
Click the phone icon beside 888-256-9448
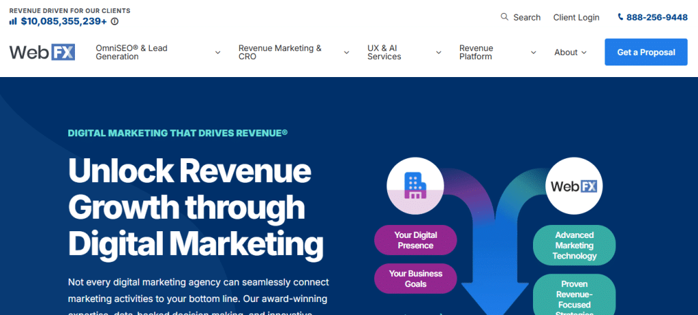pos(620,17)
